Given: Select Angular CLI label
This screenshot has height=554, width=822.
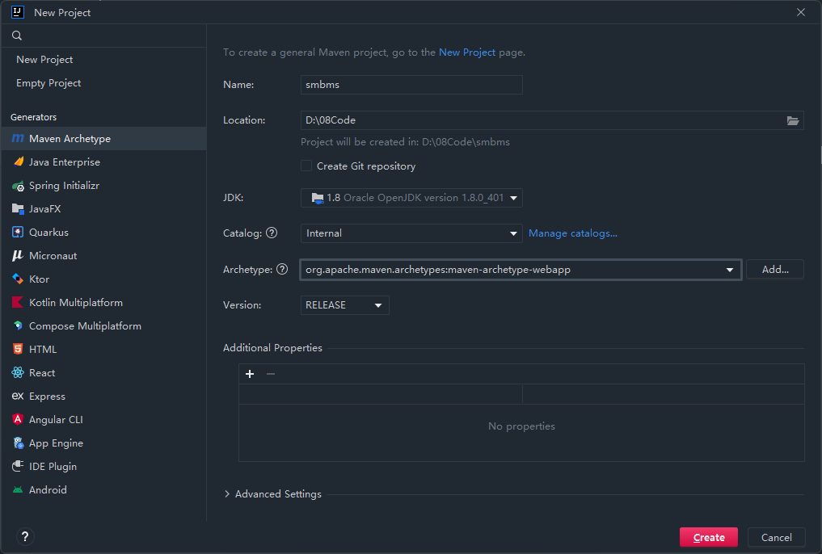Looking at the screenshot, I should click(56, 420).
